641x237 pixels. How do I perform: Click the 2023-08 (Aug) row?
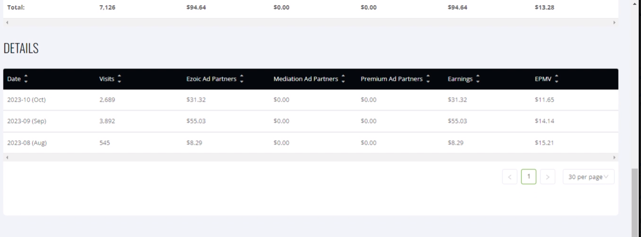[x=311, y=143]
